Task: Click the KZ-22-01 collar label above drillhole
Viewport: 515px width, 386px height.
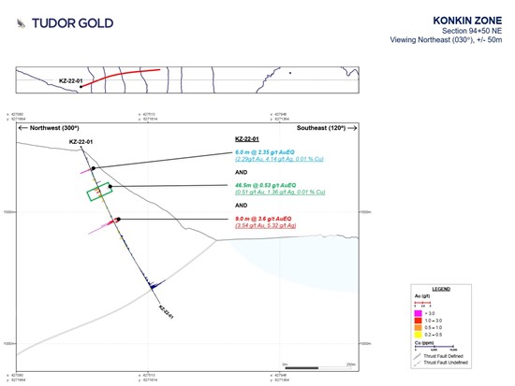Action: pos(81,142)
